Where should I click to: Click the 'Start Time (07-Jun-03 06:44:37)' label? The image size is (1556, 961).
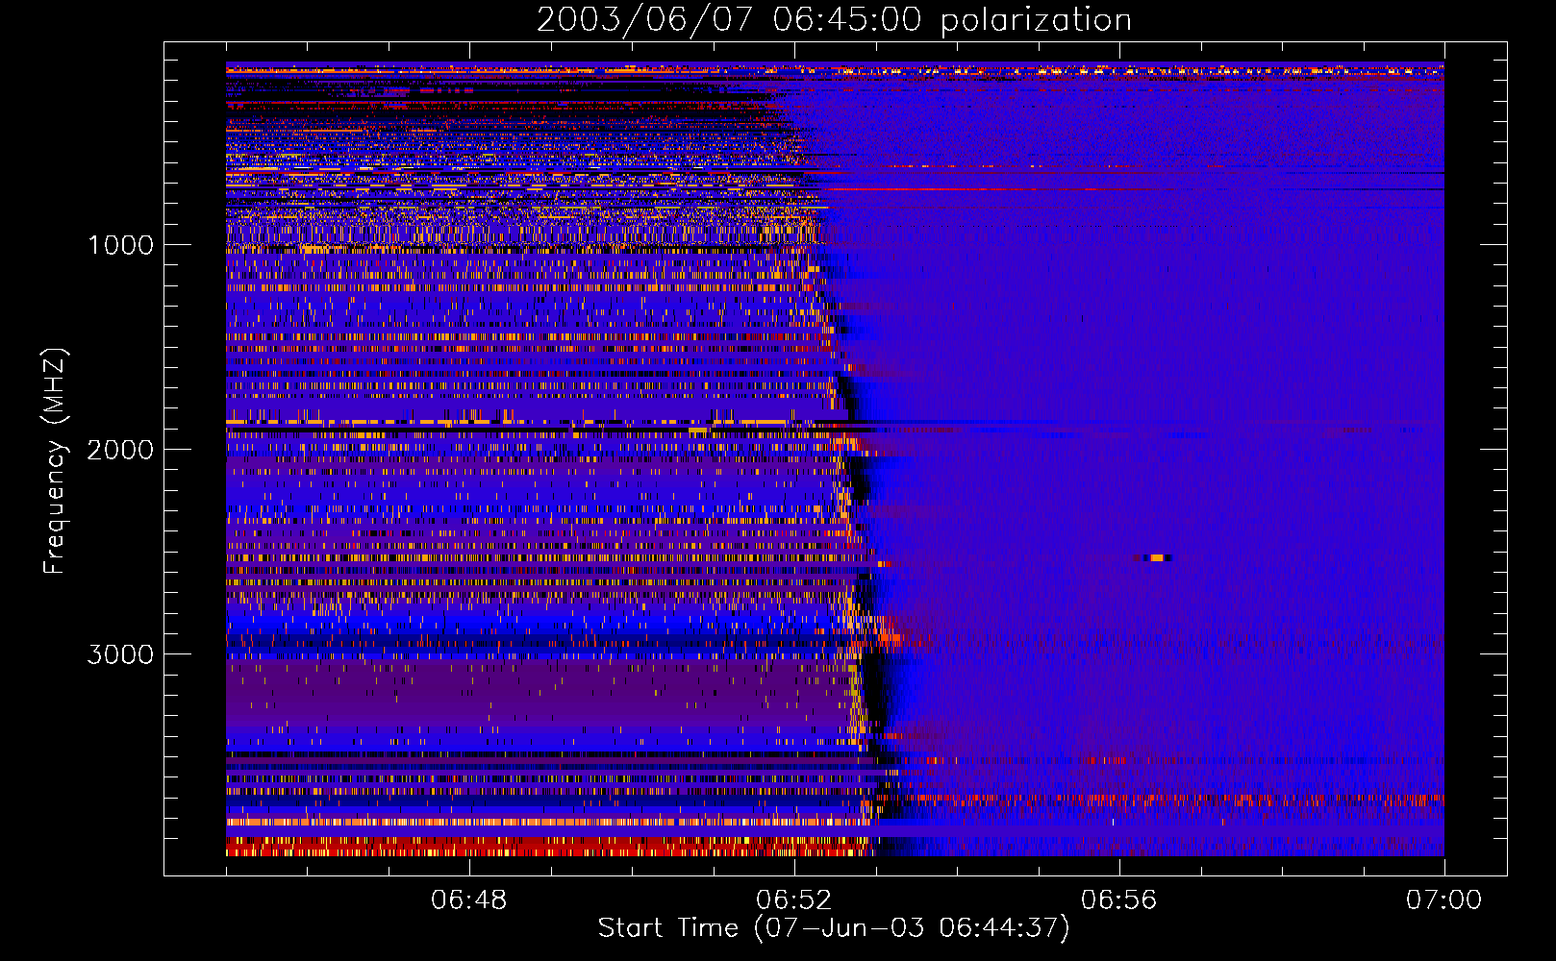point(834,928)
